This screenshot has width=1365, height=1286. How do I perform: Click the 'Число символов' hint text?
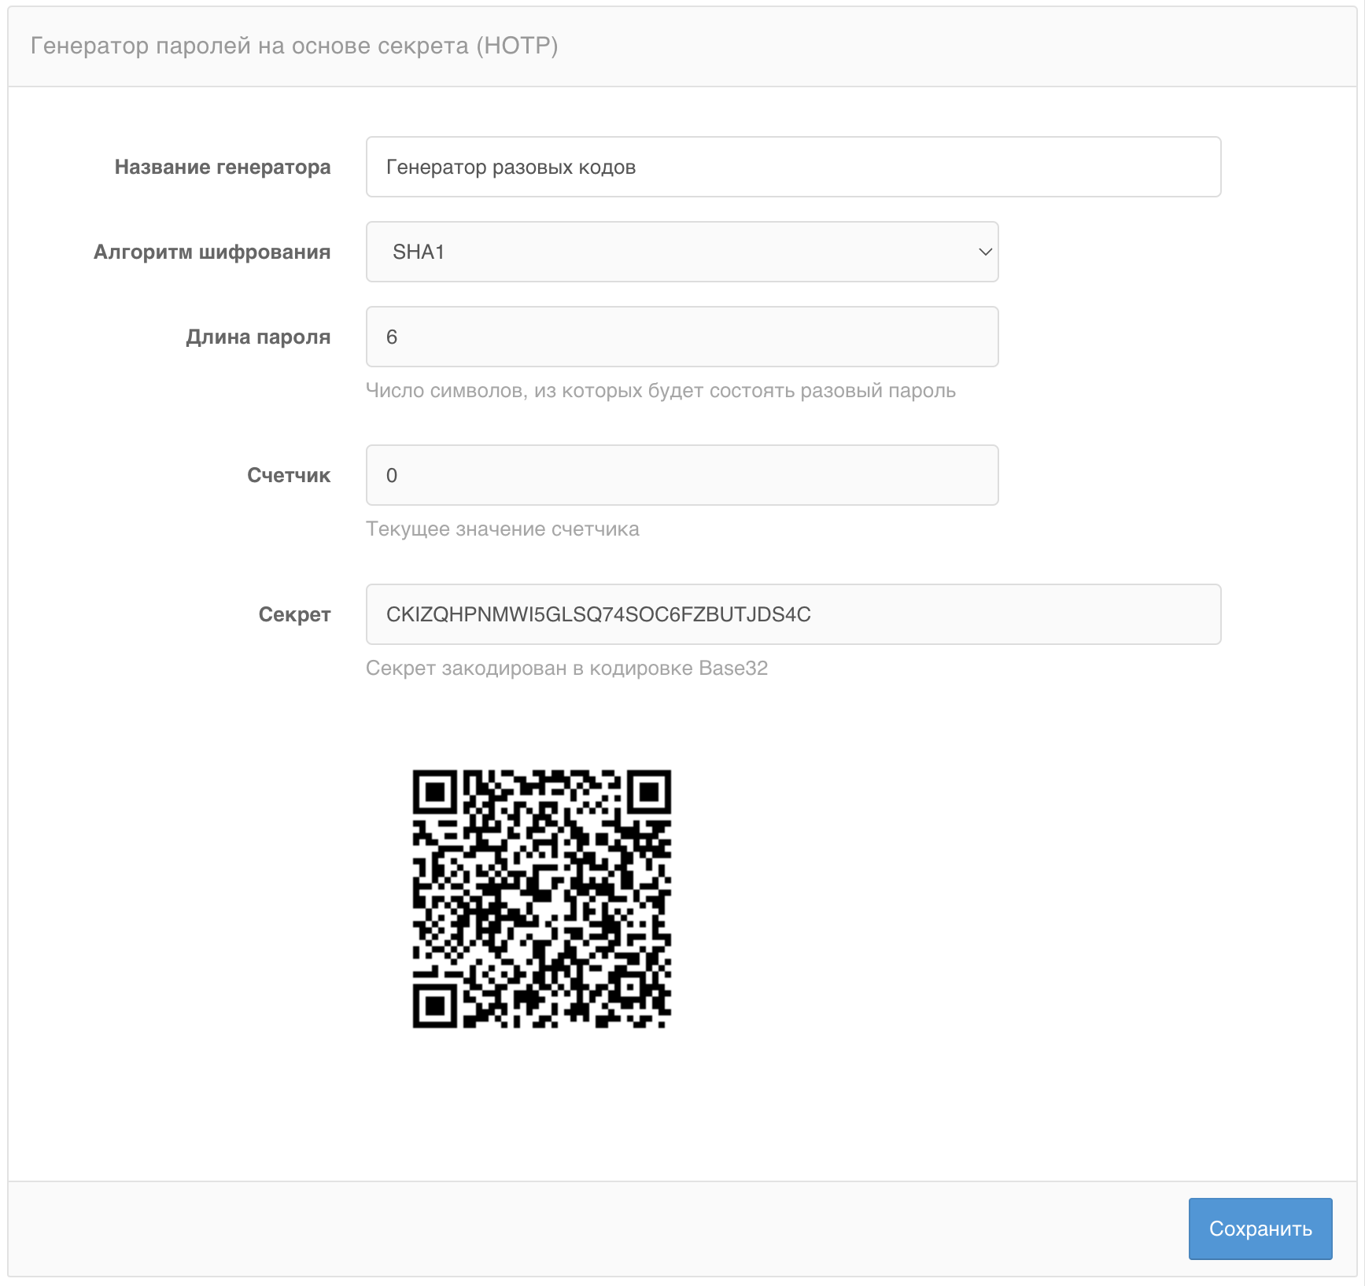pos(660,391)
